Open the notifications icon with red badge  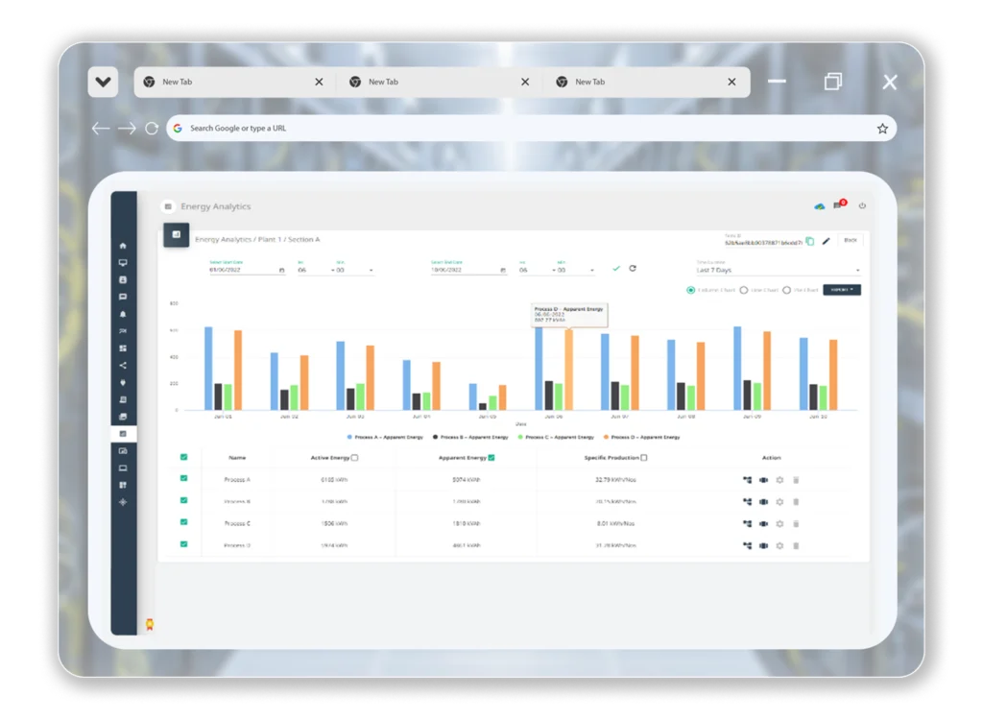839,205
